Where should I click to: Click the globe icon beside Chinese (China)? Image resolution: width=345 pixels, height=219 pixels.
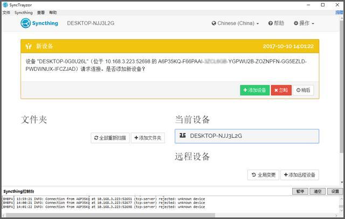(x=213, y=23)
